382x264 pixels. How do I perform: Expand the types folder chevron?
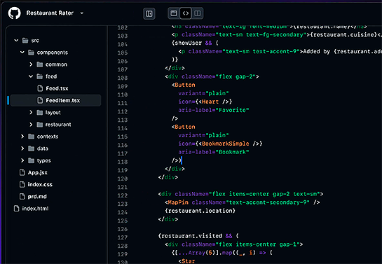[22, 160]
